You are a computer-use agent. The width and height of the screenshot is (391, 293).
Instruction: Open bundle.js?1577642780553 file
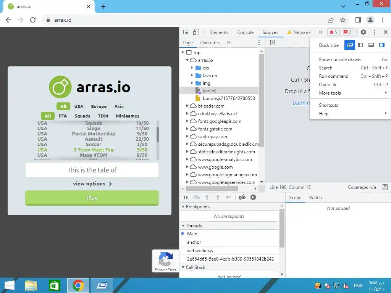(x=229, y=98)
